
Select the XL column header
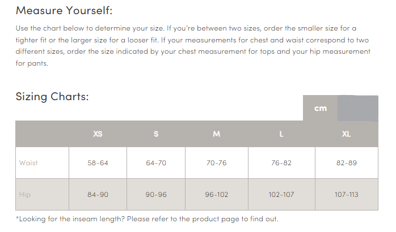click(346, 134)
